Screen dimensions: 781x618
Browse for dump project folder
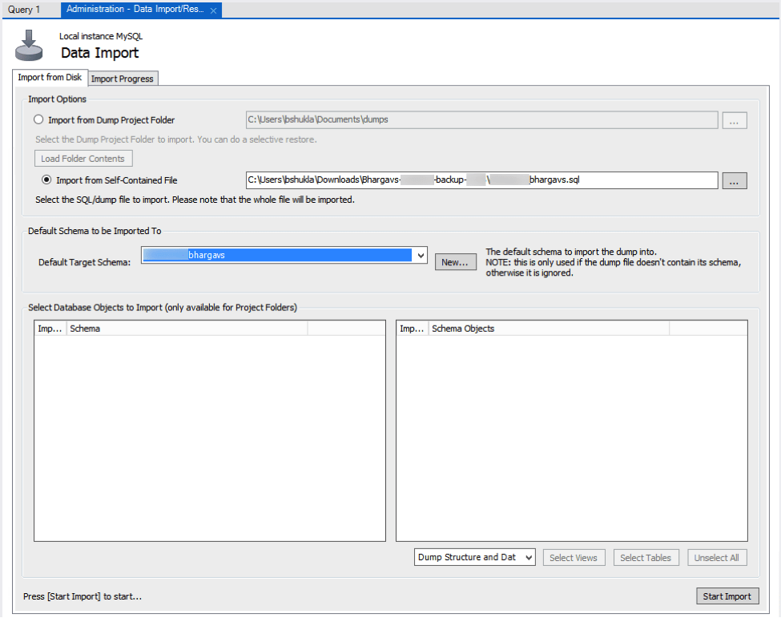(735, 120)
